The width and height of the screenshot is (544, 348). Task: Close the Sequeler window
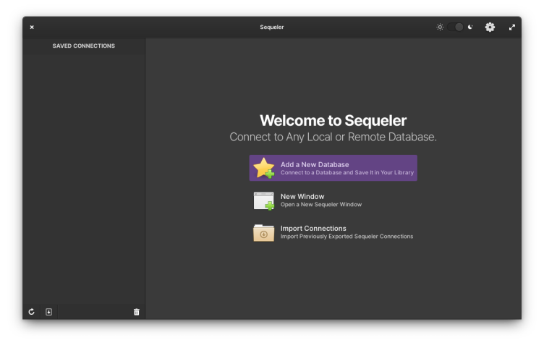coord(32,27)
